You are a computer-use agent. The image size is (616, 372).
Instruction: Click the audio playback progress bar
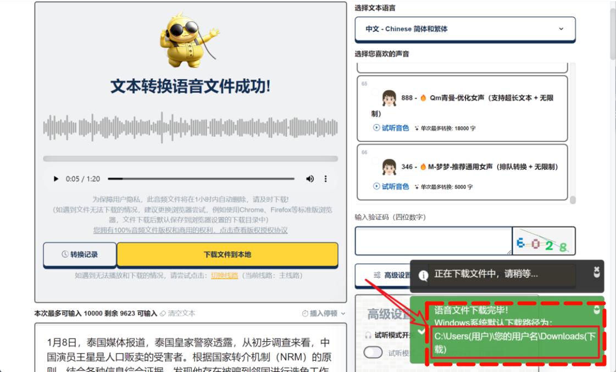[x=201, y=179]
